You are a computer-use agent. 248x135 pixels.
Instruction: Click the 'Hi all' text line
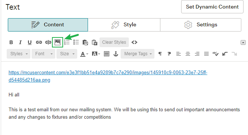14,95
